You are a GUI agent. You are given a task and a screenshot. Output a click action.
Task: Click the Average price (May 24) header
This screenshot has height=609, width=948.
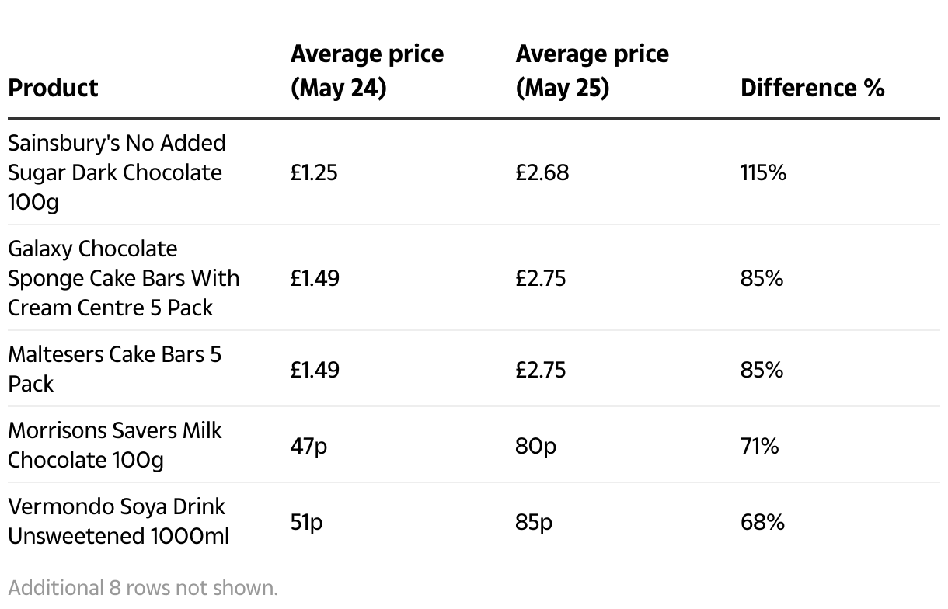367,71
